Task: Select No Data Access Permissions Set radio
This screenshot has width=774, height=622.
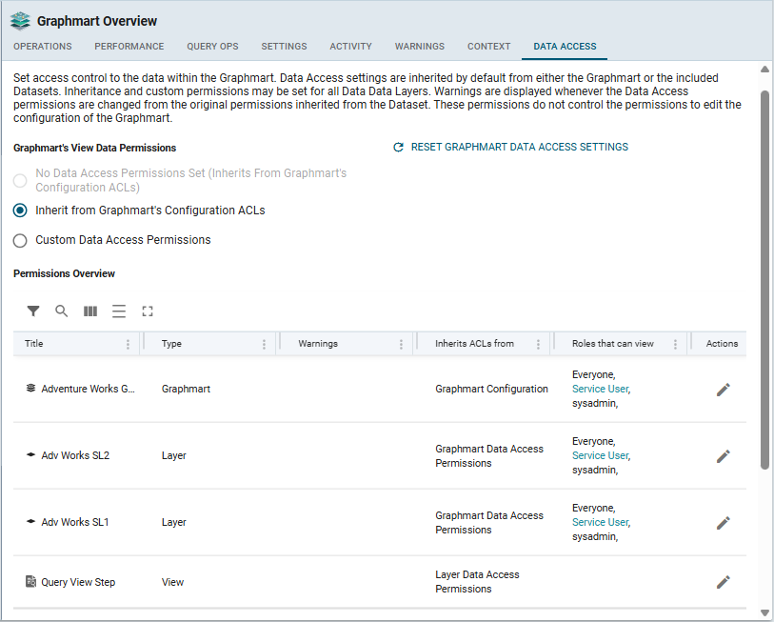Action: click(x=20, y=180)
